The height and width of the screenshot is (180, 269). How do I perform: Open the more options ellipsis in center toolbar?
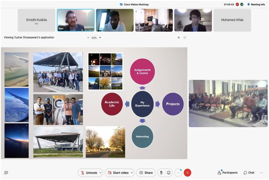[178, 173]
